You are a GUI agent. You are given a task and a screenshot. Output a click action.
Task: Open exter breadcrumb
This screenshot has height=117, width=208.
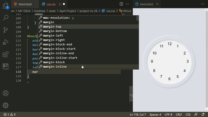click(x=52, y=11)
